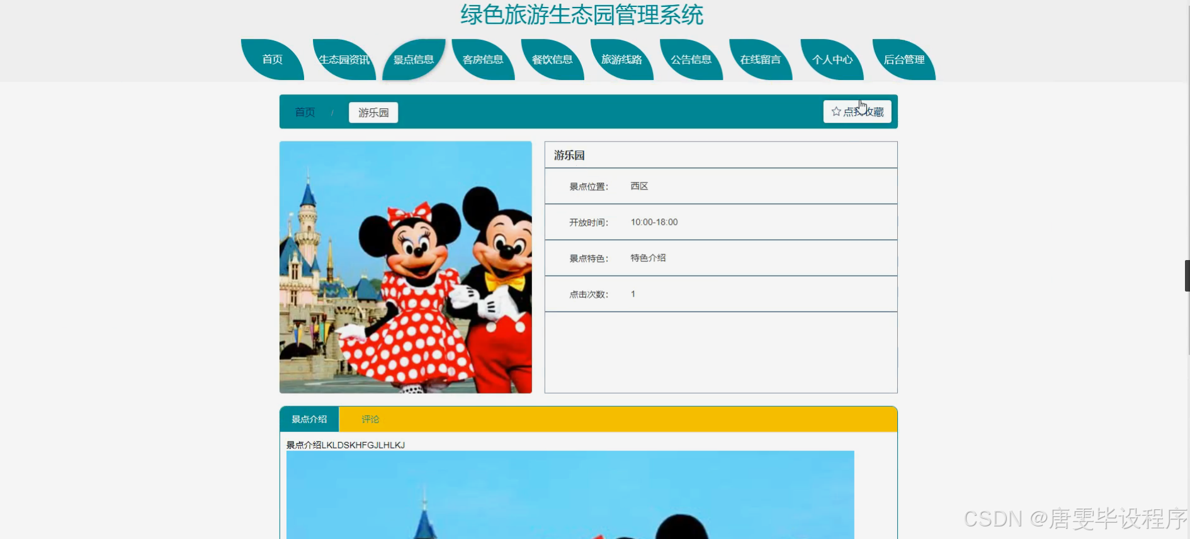The width and height of the screenshot is (1190, 539).
Task: Select the 景点信息 navigation tab
Action: (x=414, y=59)
